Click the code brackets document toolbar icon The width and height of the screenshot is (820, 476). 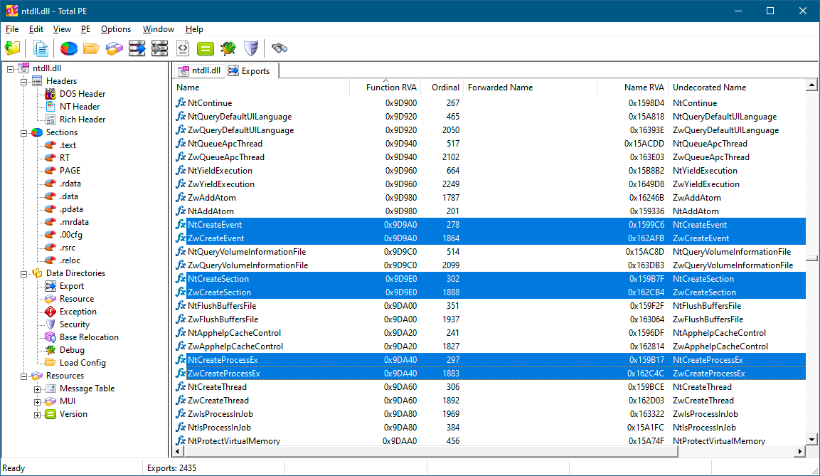183,48
